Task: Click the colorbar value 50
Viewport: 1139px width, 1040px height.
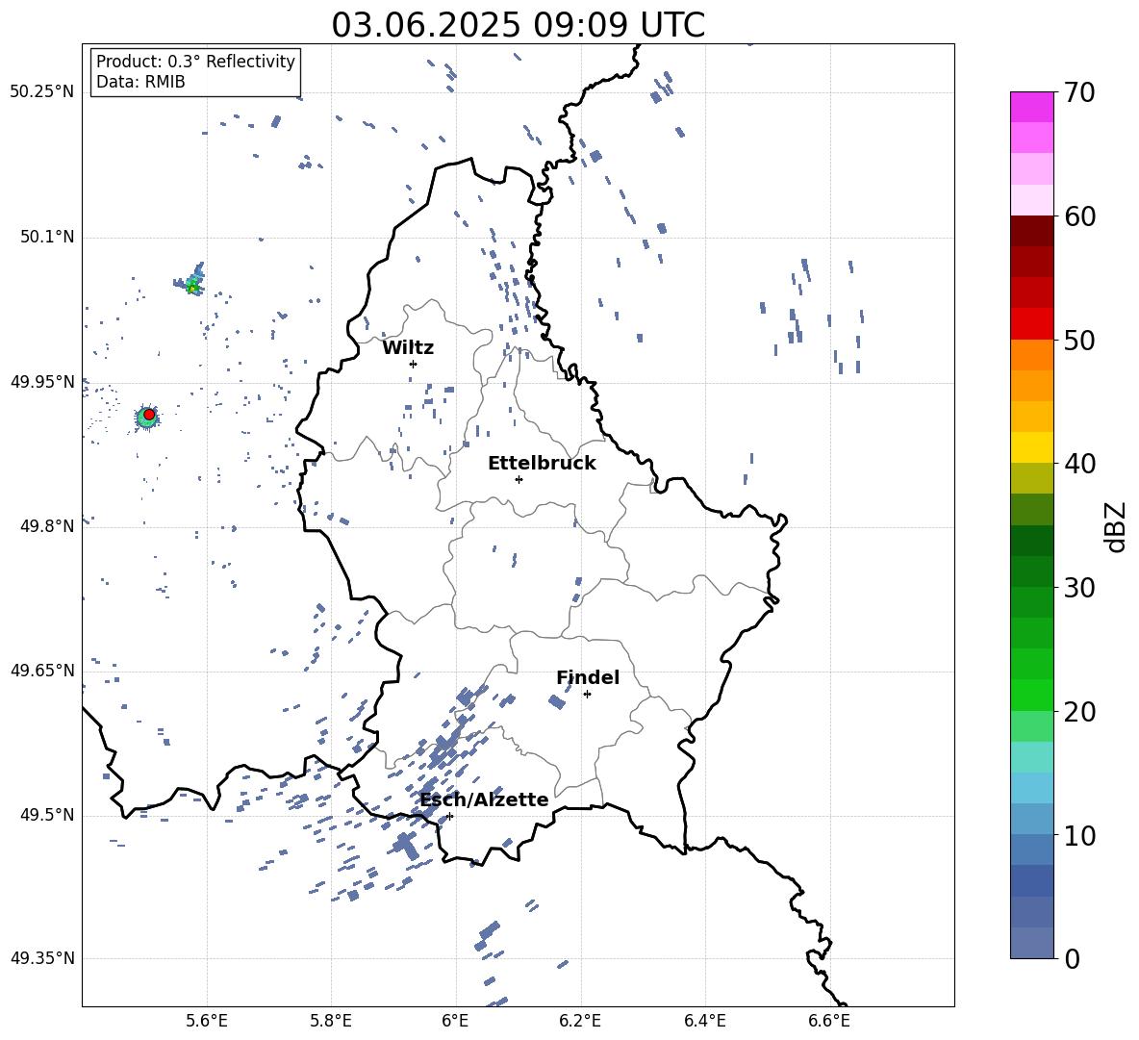Action: (x=1079, y=341)
